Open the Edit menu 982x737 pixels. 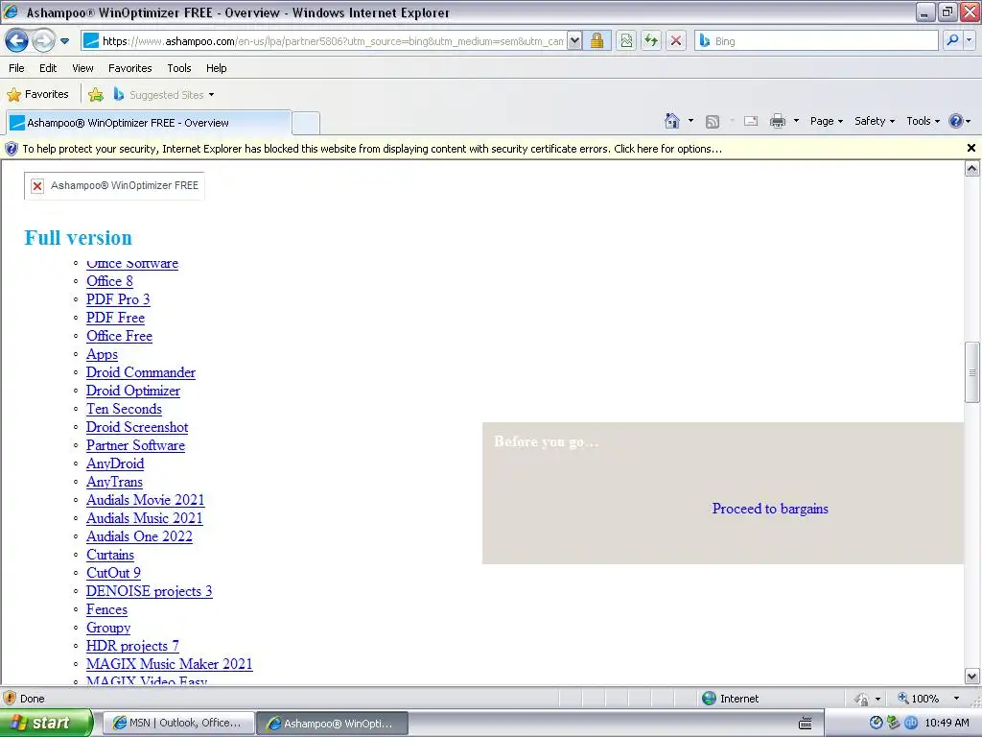pyautogui.click(x=48, y=68)
